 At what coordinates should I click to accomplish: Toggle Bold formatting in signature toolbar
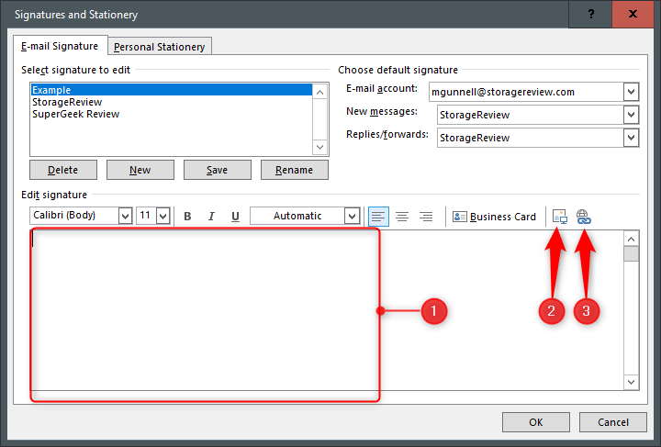pyautogui.click(x=187, y=217)
